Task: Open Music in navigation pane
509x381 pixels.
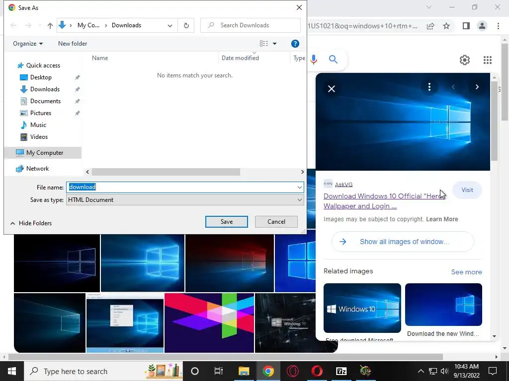Action: coord(38,125)
